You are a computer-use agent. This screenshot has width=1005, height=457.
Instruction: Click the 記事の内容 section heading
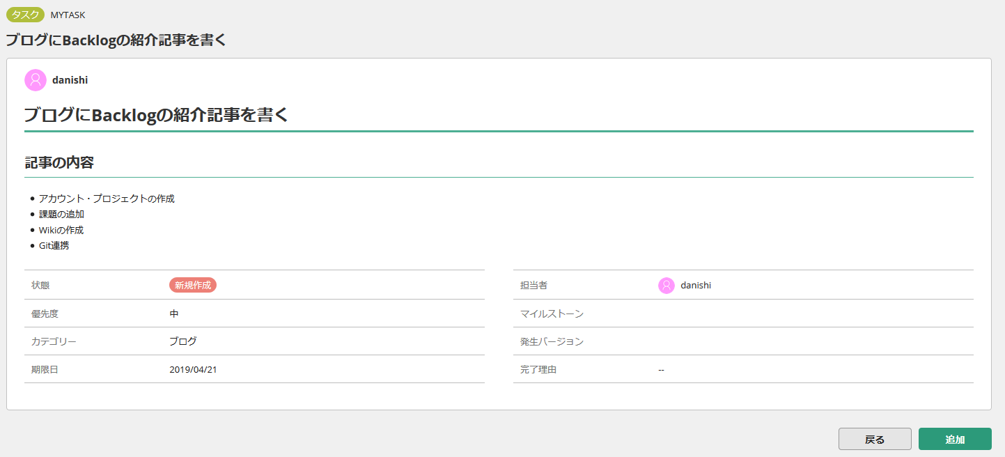[x=59, y=163]
